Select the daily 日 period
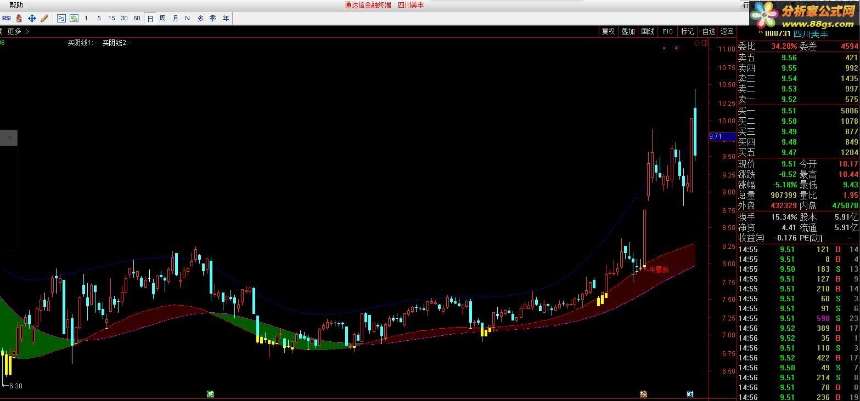This screenshot has width=860, height=401. click(150, 18)
